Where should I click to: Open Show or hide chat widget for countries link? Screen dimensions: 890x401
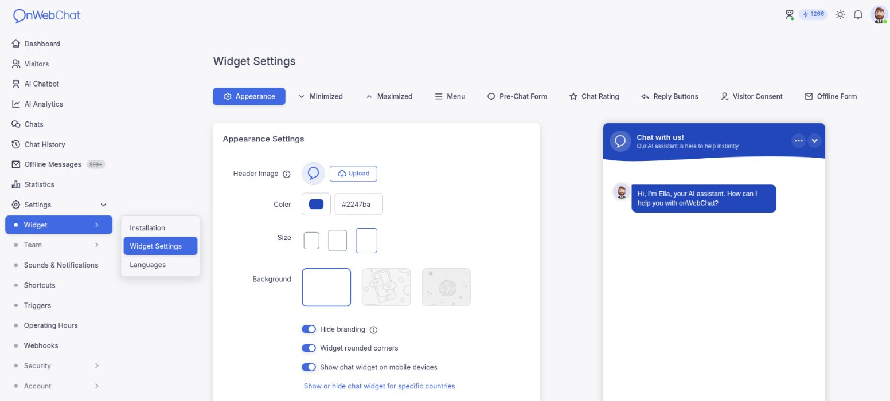click(379, 386)
